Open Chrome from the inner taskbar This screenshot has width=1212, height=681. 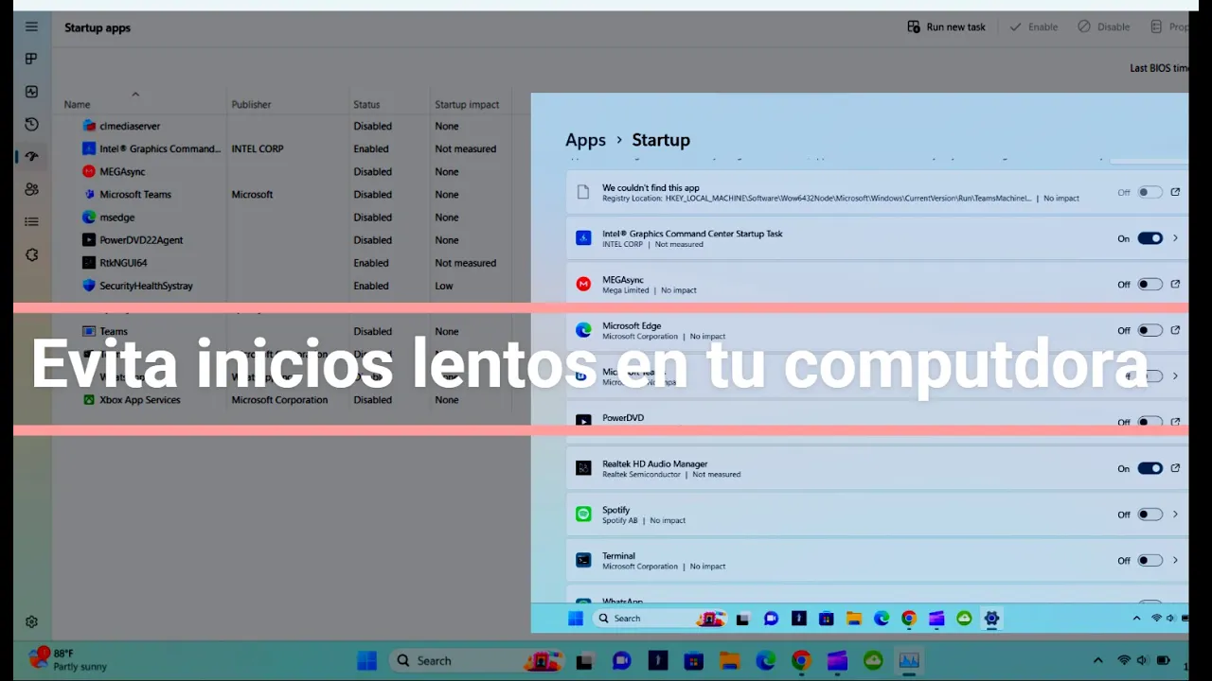(x=909, y=619)
